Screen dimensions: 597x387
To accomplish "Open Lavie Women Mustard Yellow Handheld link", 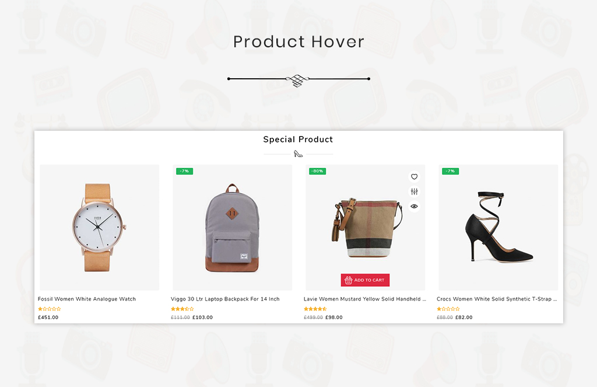I will (x=365, y=299).
